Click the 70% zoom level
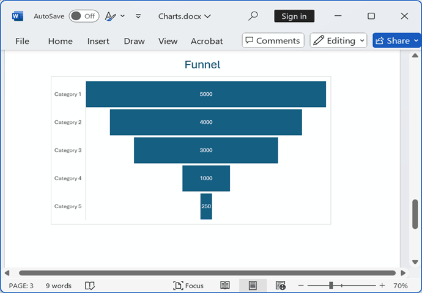The image size is (422, 293). point(400,286)
